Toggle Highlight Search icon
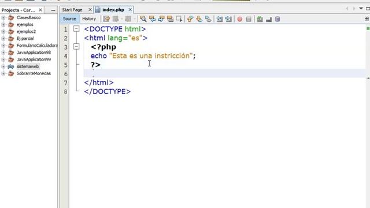Viewport: 370px width, 208px height. pyautogui.click(x=170, y=19)
